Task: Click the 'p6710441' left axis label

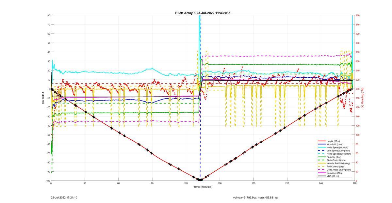Action: tap(43, 98)
